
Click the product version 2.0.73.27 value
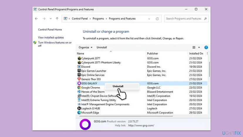click(x=133, y=121)
